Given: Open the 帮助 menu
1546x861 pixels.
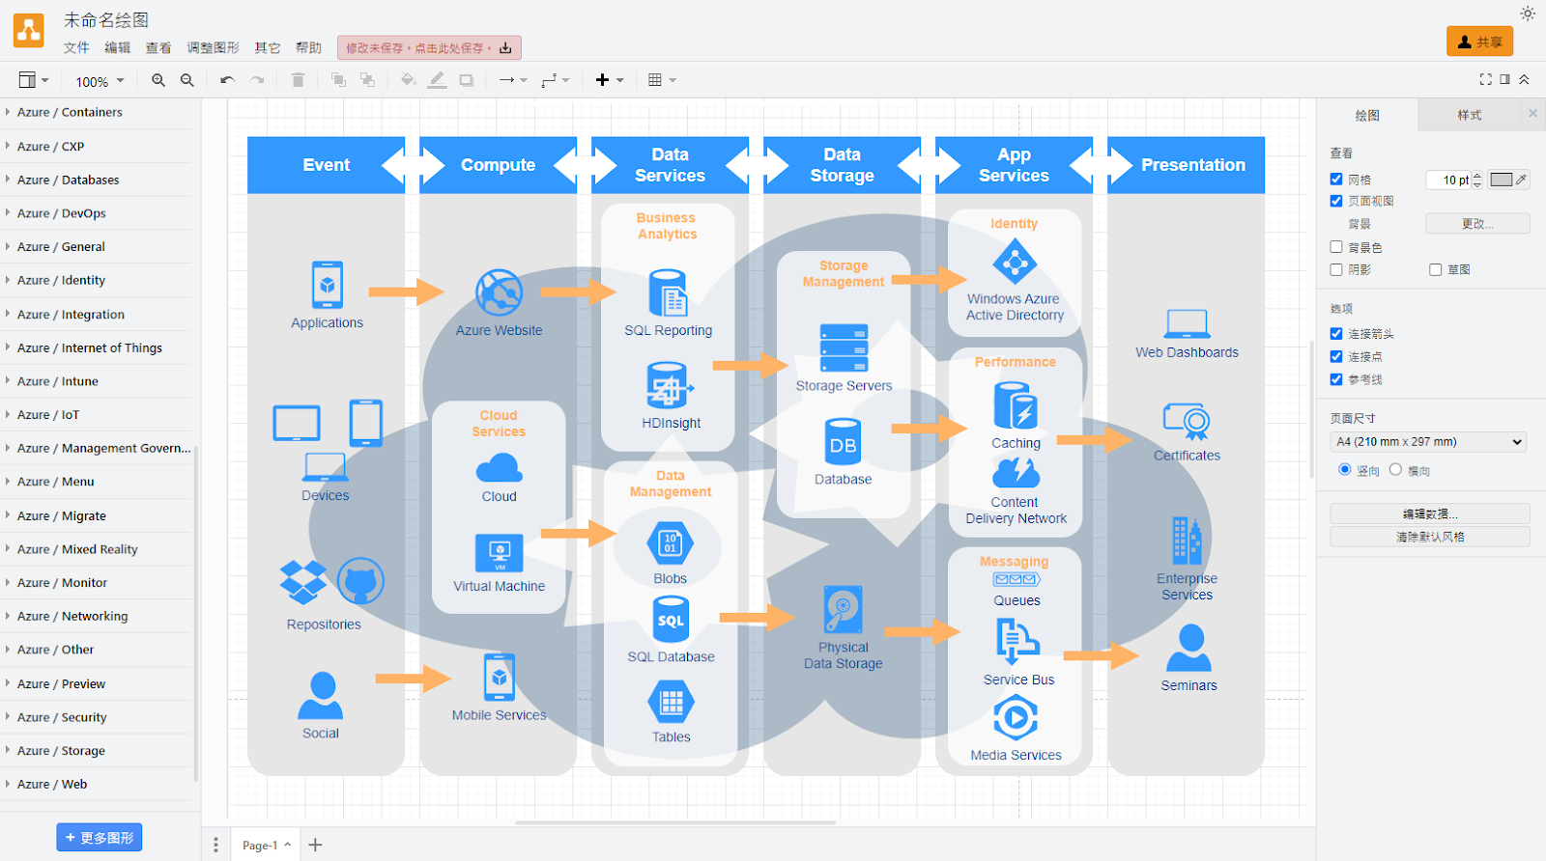Looking at the screenshot, I should tap(308, 47).
